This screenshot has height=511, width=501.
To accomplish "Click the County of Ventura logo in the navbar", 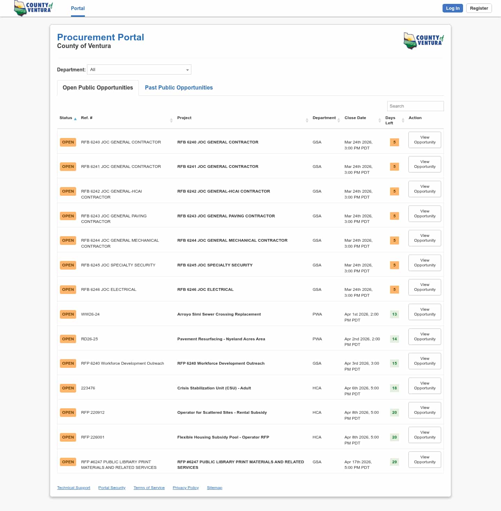I will (x=33, y=8).
